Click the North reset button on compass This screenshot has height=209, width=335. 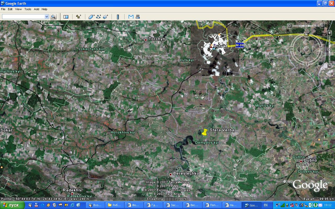tap(306, 34)
